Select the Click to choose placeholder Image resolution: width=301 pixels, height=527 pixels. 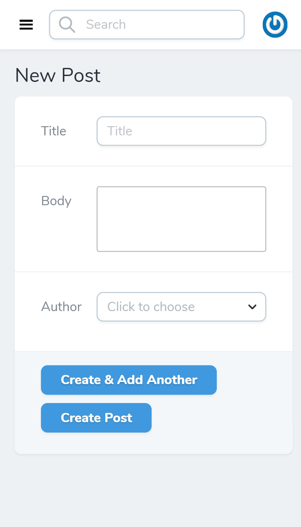click(150, 307)
